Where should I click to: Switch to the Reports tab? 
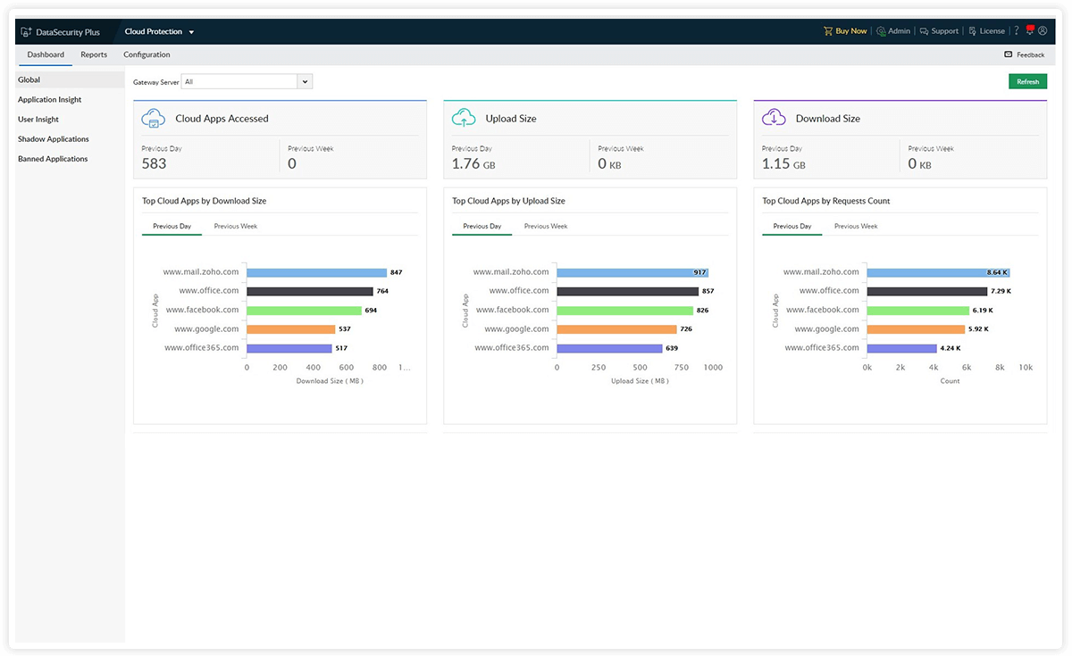94,54
